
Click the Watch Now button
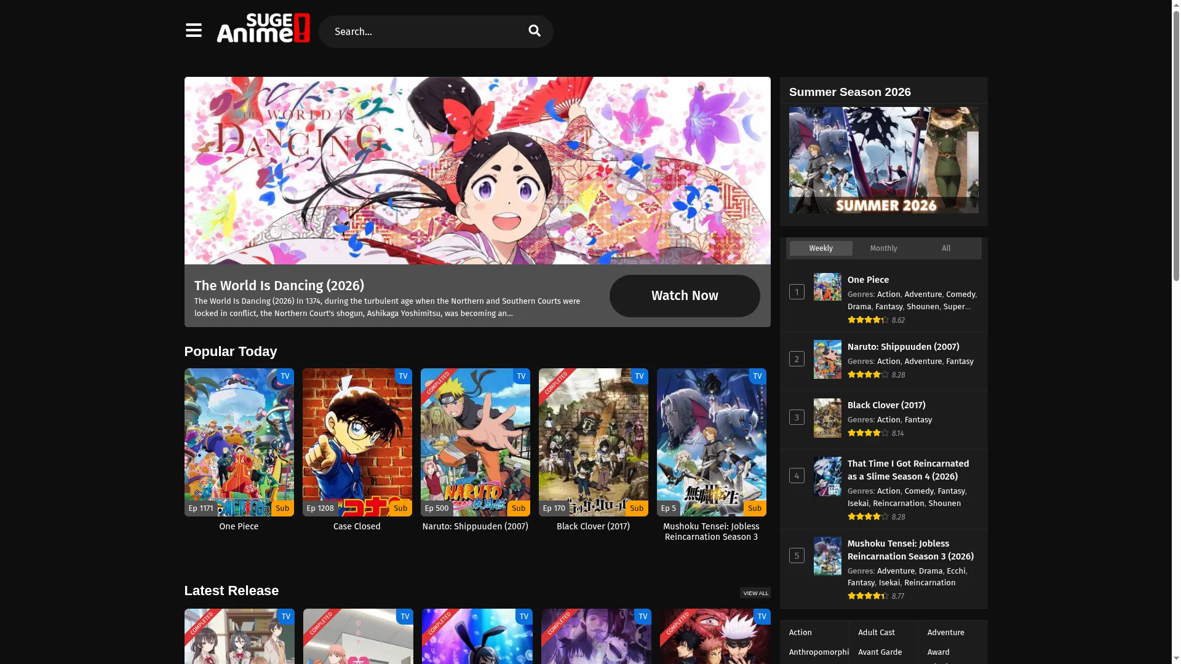click(x=685, y=296)
